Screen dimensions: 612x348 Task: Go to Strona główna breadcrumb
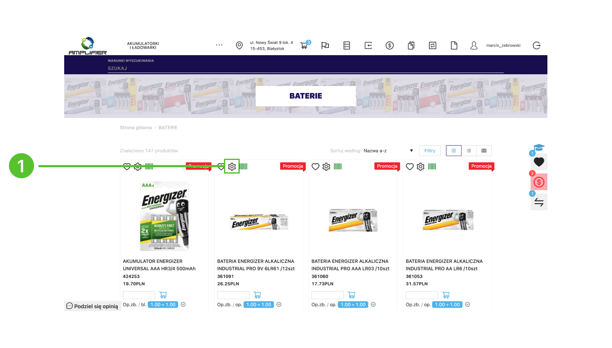pos(136,127)
